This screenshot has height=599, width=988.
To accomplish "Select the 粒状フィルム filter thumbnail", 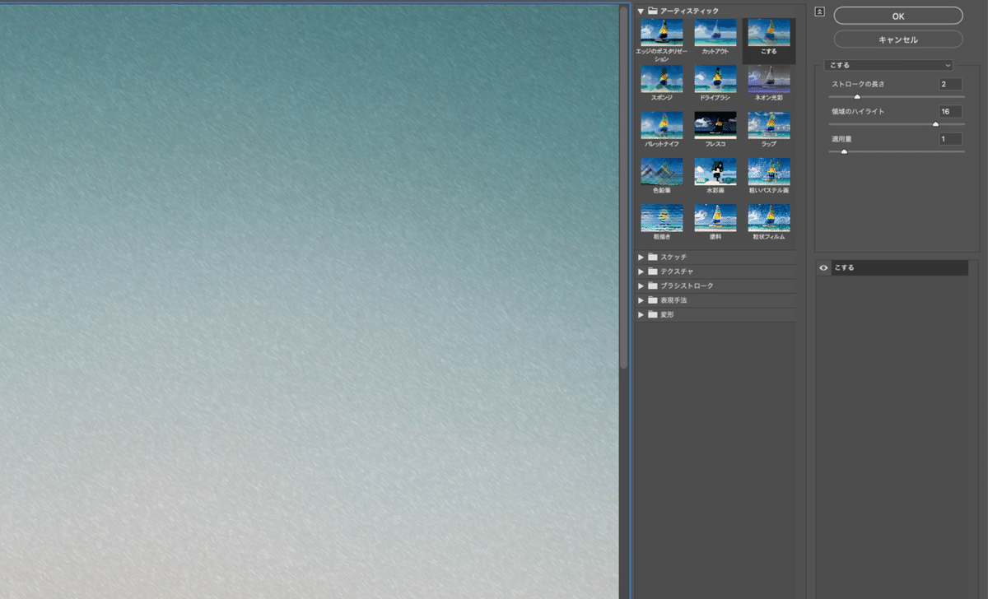I will (x=768, y=217).
